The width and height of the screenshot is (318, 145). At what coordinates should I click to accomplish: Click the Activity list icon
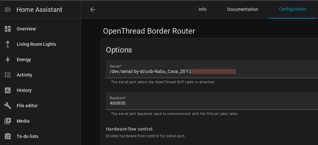tap(8, 75)
